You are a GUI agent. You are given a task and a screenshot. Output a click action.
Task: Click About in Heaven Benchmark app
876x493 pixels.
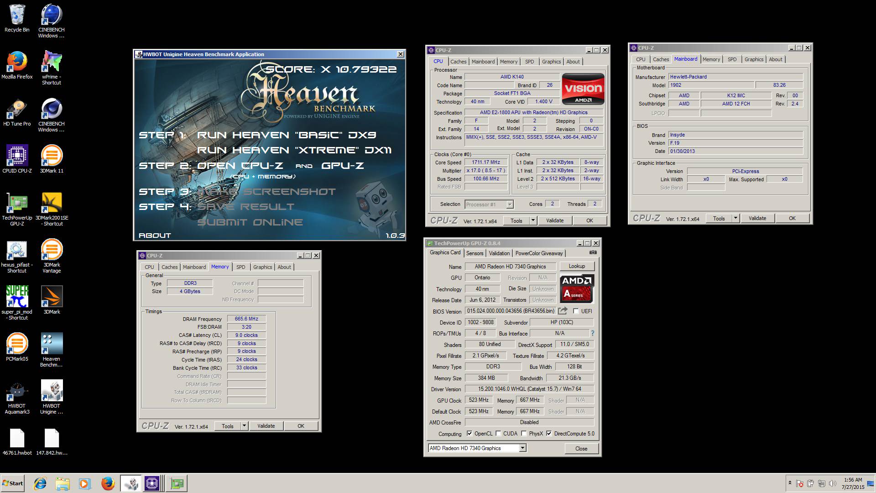click(155, 236)
